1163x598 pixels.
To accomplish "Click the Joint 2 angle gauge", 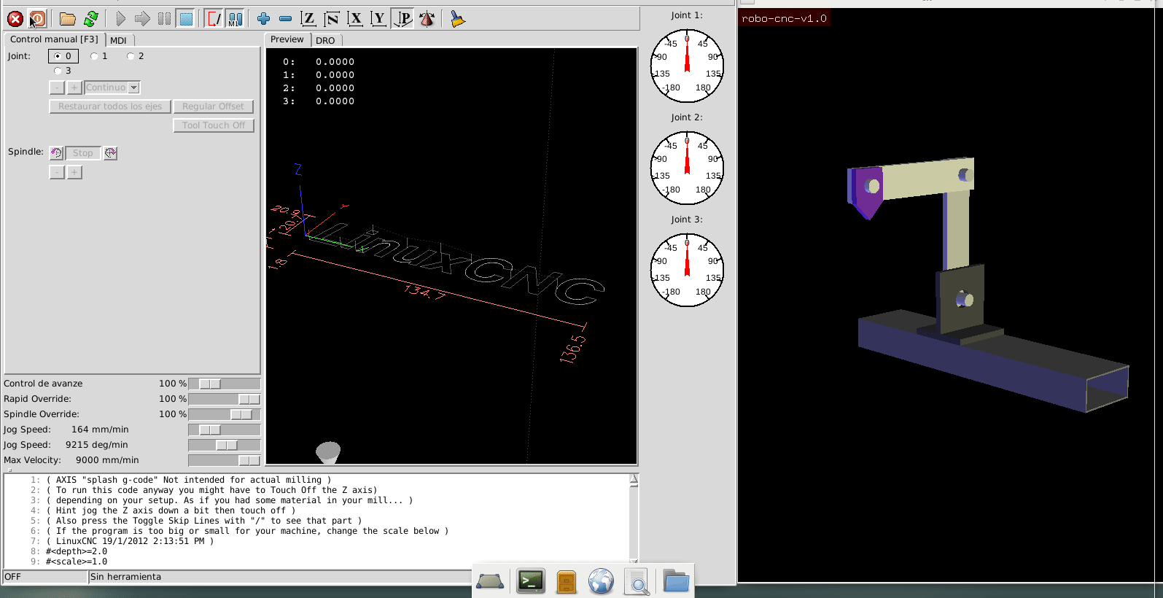I will pos(687,168).
